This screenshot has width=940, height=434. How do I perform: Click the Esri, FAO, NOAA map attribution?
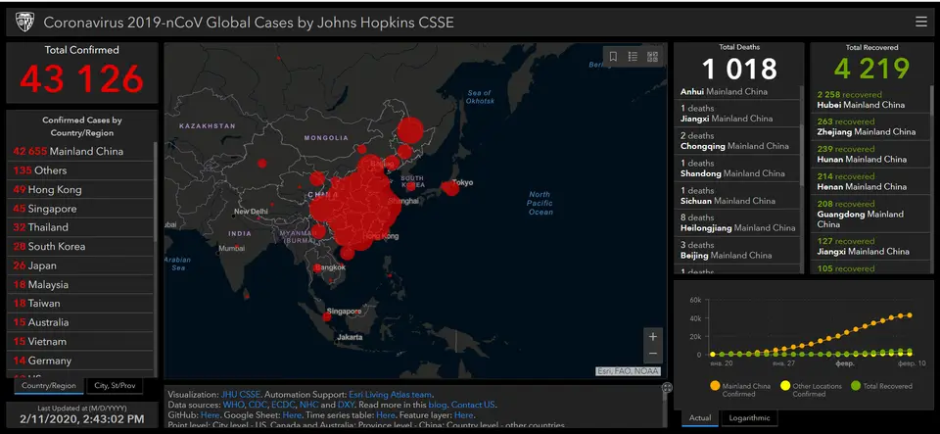628,371
